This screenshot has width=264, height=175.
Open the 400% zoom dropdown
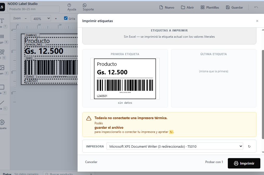[x=41, y=18]
